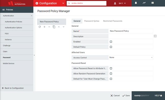Collapse the sidebar with the arrow handle

[x=34, y=55]
